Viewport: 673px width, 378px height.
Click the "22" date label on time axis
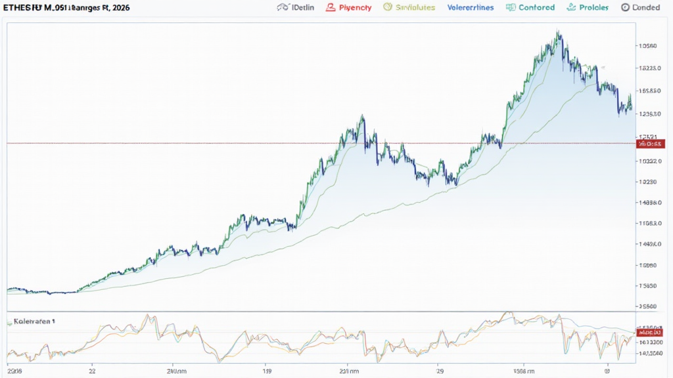click(92, 370)
